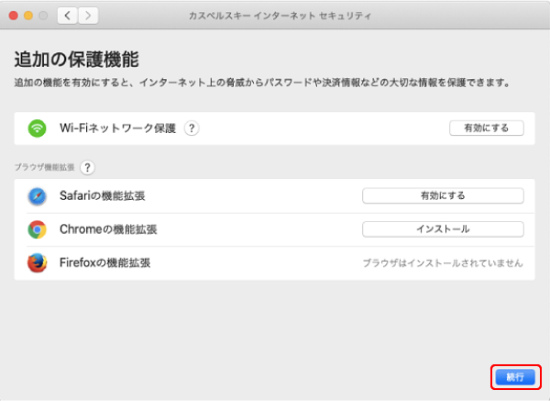This screenshot has height=401, width=550.
Task: Enable Wi-Fi protection with 有効にする
Action: tap(487, 128)
